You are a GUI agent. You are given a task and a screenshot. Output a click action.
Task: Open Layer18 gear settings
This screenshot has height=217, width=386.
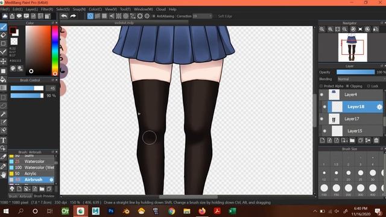click(379, 107)
